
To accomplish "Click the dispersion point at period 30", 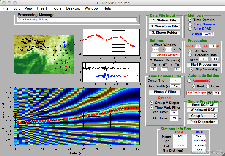I will [x=83, y=116].
